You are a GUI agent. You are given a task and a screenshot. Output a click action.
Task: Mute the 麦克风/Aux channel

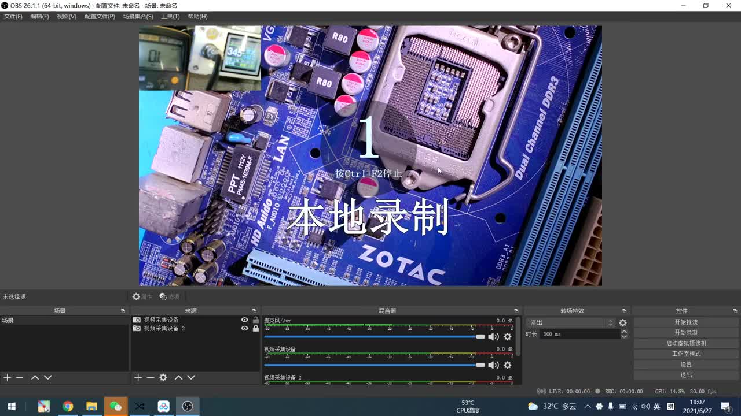(x=493, y=336)
